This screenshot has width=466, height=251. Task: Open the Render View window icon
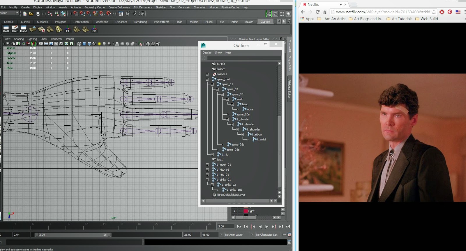[121, 14]
